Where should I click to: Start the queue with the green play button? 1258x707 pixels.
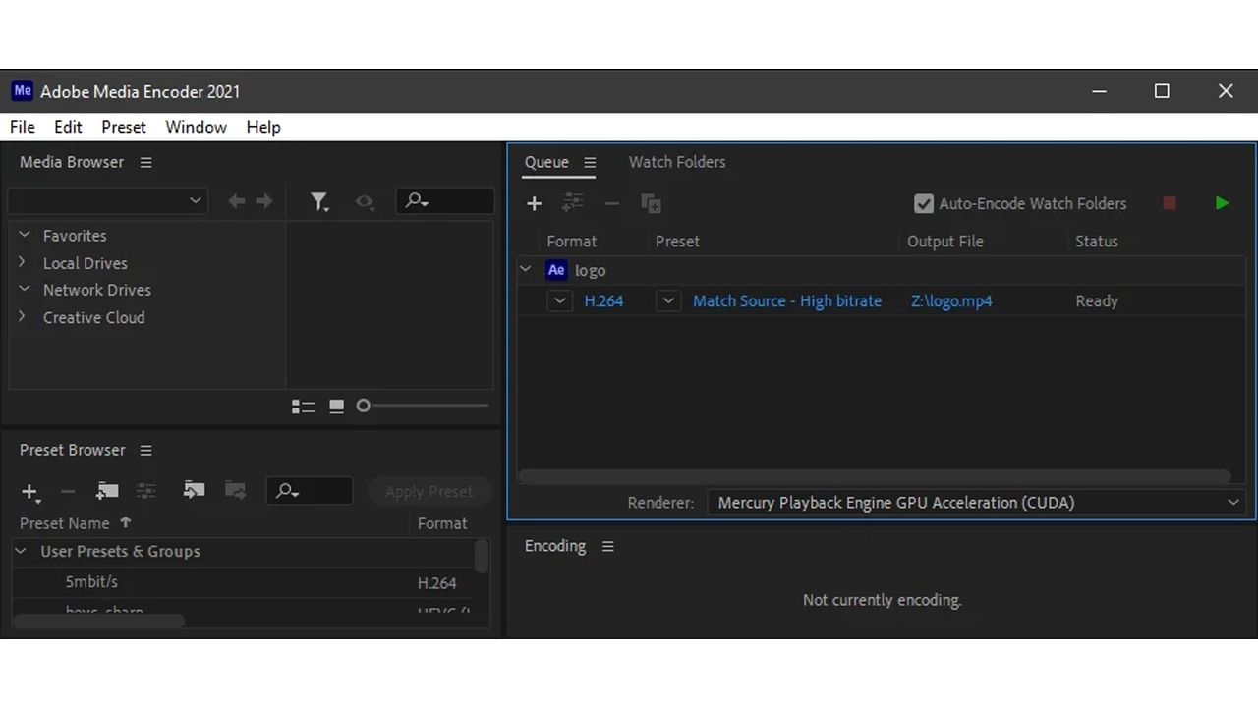coord(1222,203)
